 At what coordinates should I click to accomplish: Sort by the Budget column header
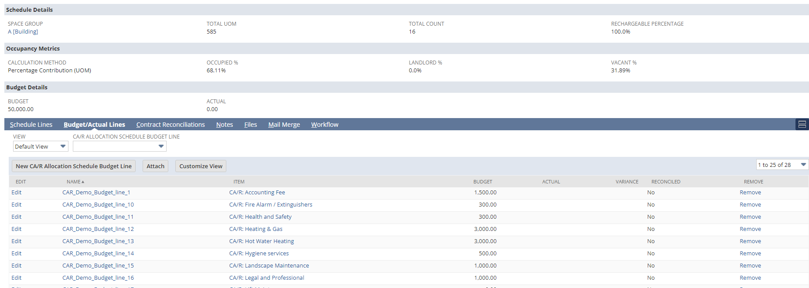pyautogui.click(x=483, y=182)
